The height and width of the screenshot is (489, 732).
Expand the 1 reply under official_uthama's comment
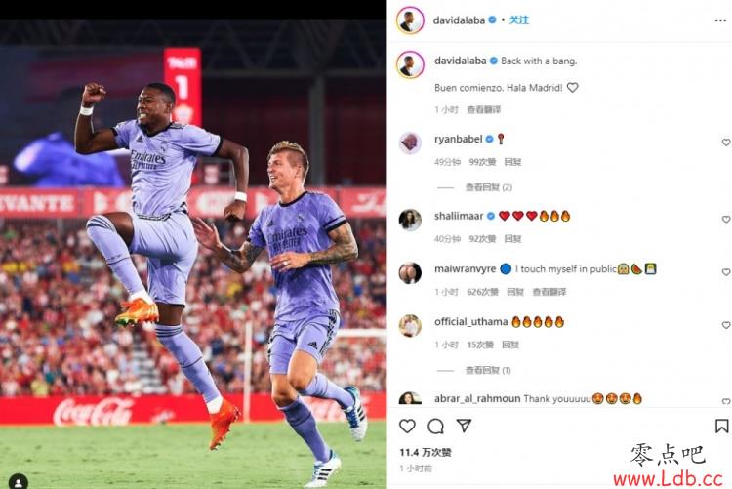pyautogui.click(x=488, y=370)
